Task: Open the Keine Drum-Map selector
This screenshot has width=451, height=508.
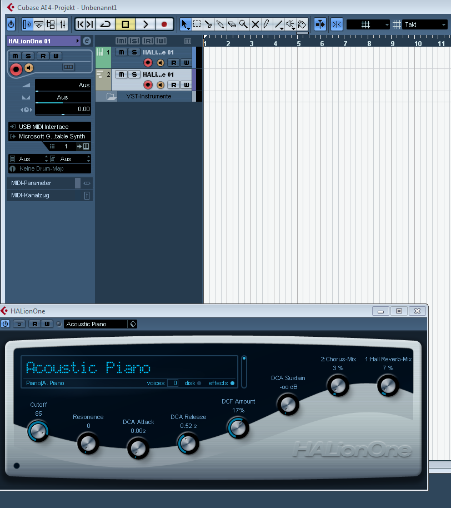Action: coord(49,168)
